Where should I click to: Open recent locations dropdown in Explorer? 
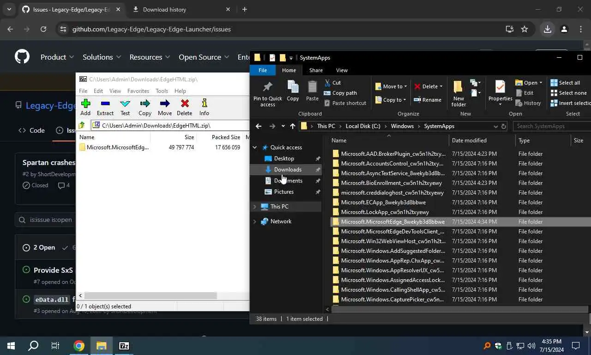(x=283, y=126)
